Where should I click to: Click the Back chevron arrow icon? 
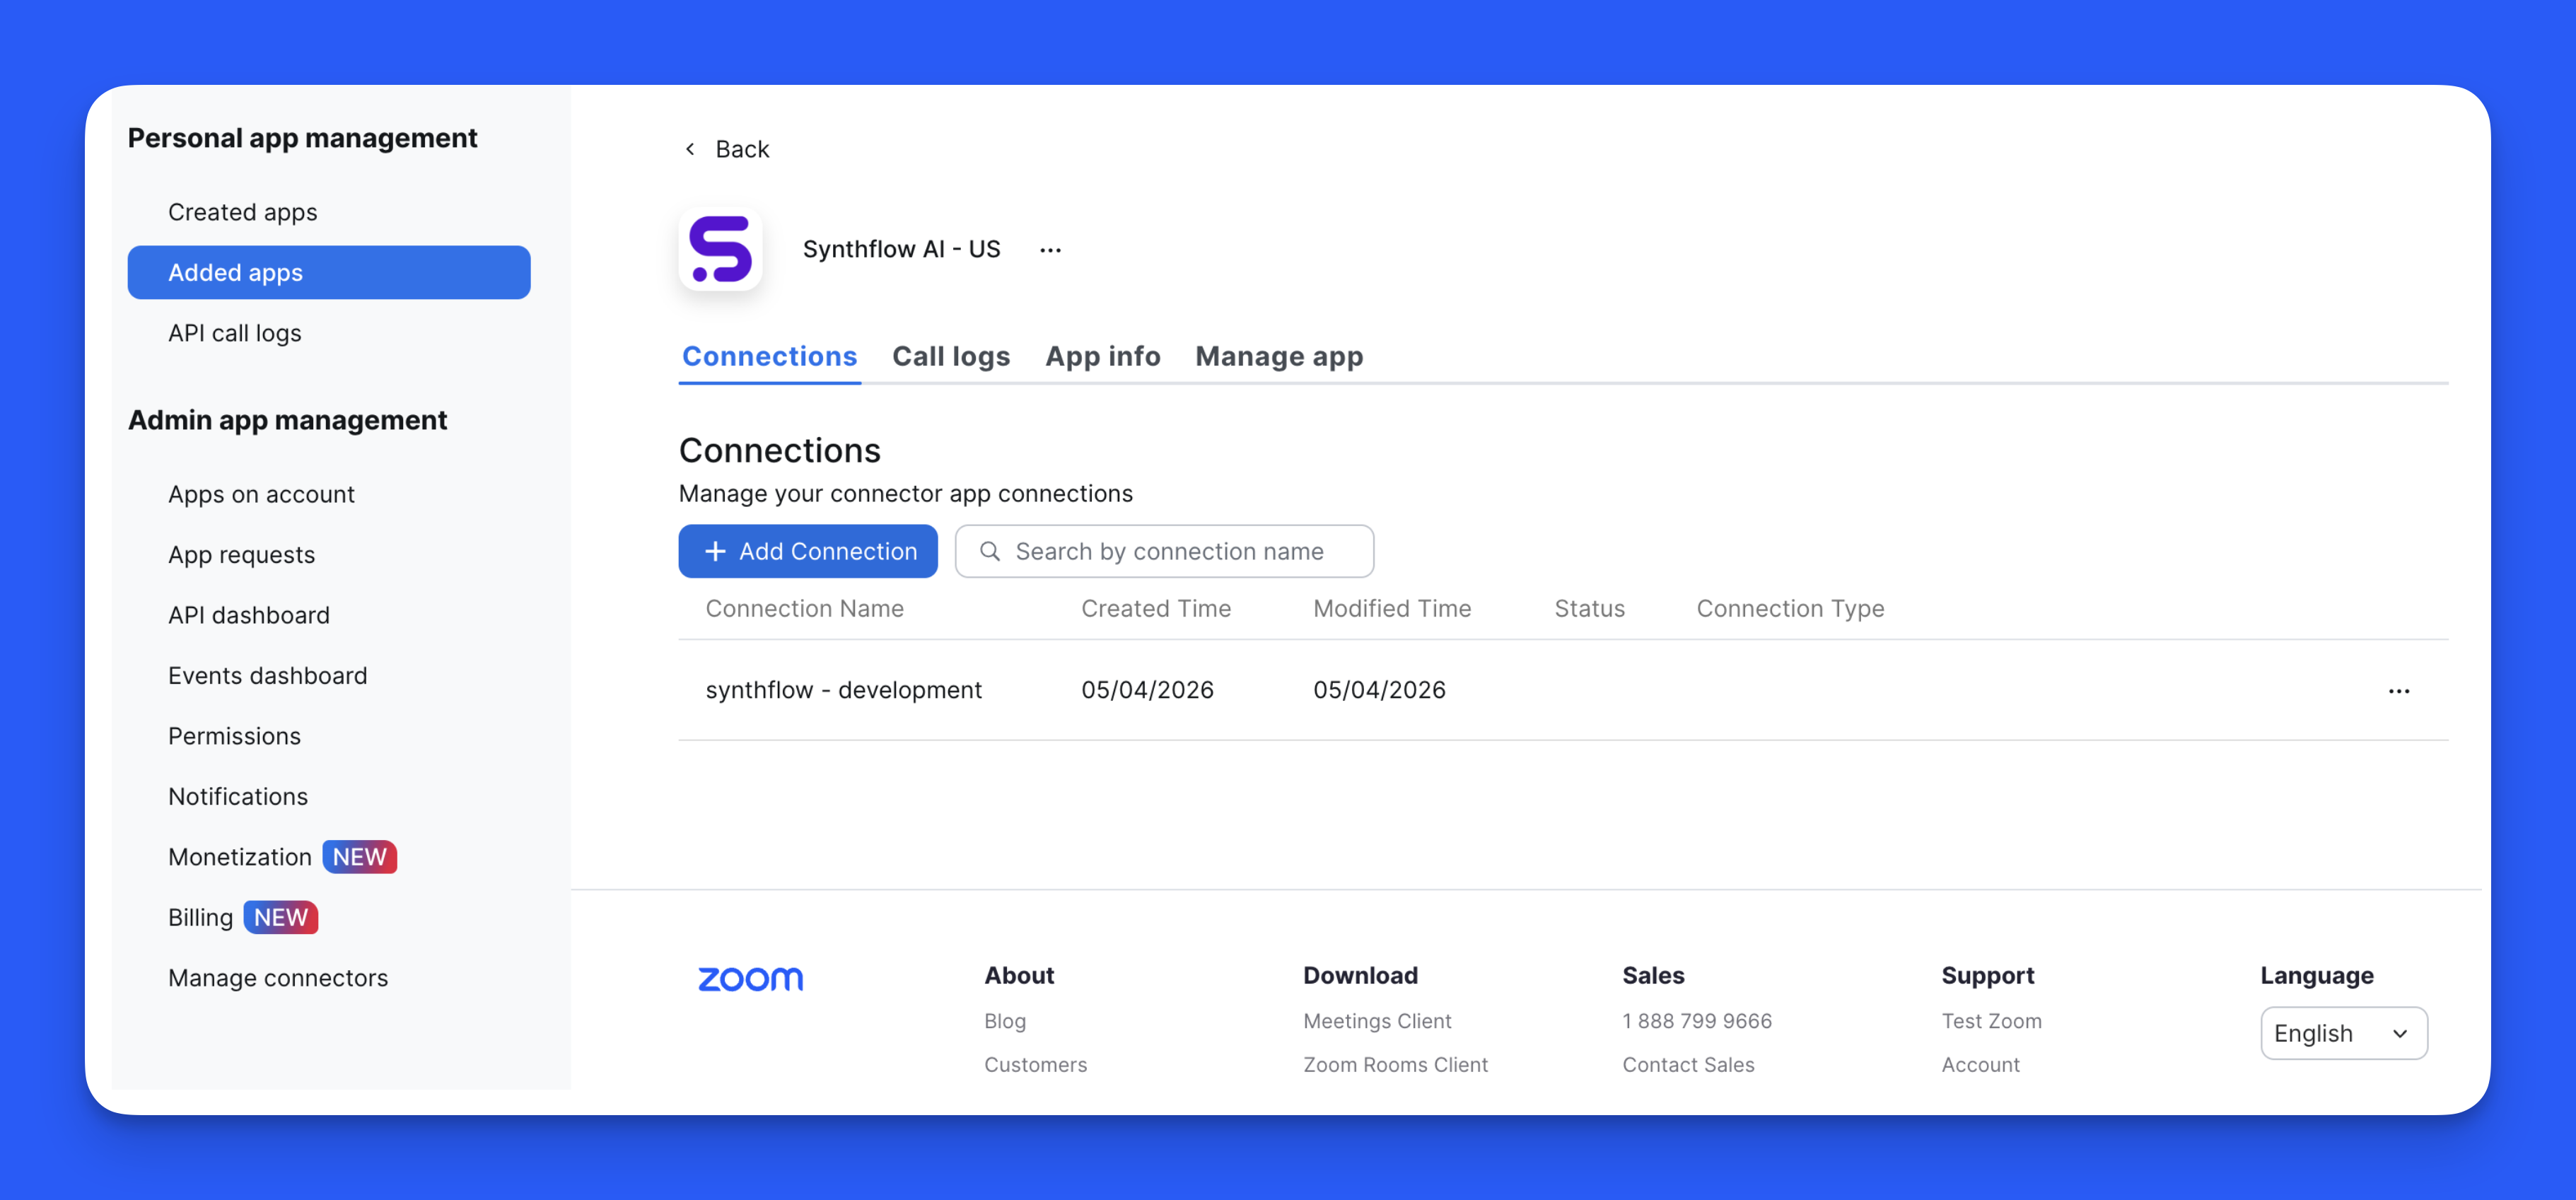690,149
